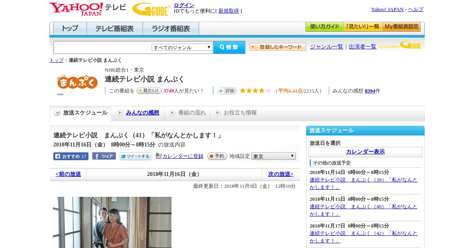Image resolution: width=474 pixels, height=248 pixels.
Task: Go to 次の放送> next broadcast
Action: tap(281, 174)
